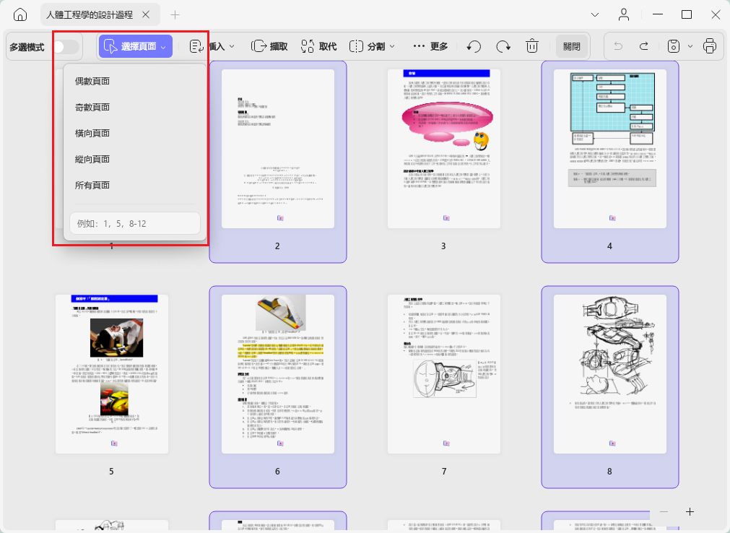Rotate pages clockwise
This screenshot has height=533, width=730.
pyautogui.click(x=503, y=46)
